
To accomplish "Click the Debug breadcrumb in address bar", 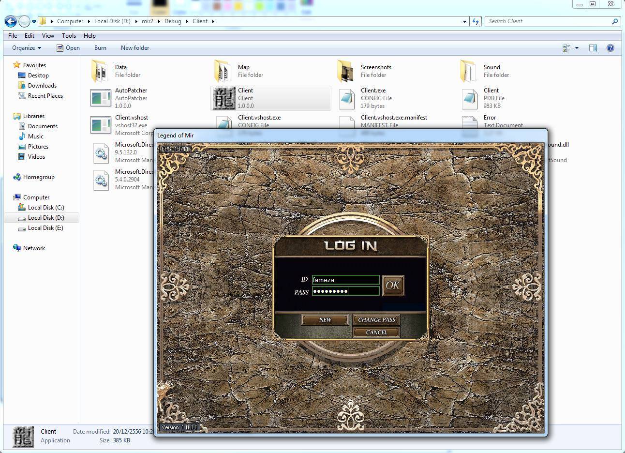I will click(x=173, y=21).
